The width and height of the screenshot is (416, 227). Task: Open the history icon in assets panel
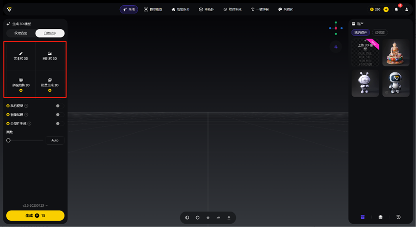398,217
